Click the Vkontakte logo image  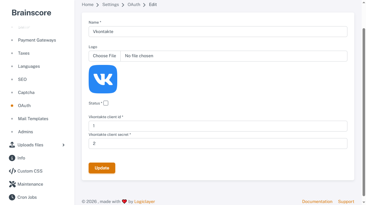tap(103, 79)
